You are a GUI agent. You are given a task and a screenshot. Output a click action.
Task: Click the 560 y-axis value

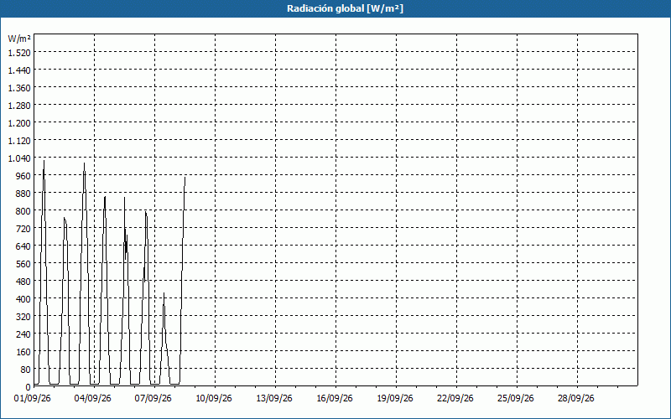coord(23,264)
